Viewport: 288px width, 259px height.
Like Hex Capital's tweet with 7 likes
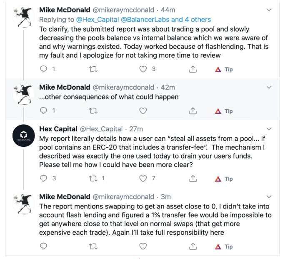click(143, 179)
